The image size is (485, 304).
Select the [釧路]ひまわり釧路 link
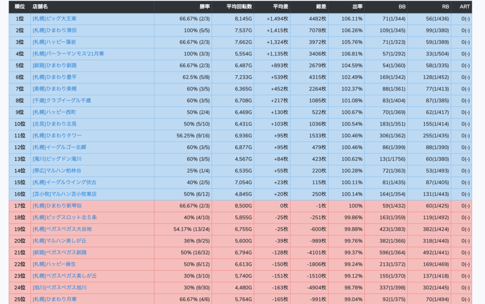[54, 65]
